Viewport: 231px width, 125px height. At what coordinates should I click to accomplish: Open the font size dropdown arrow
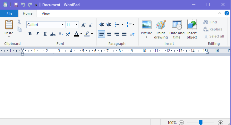coord(76,25)
